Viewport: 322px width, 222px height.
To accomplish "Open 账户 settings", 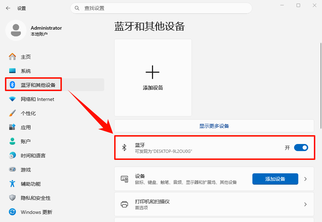I will pyautogui.click(x=55, y=141).
